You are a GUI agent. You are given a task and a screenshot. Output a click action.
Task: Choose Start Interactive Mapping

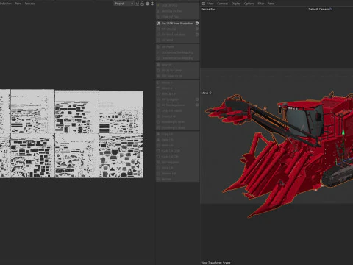point(178,52)
